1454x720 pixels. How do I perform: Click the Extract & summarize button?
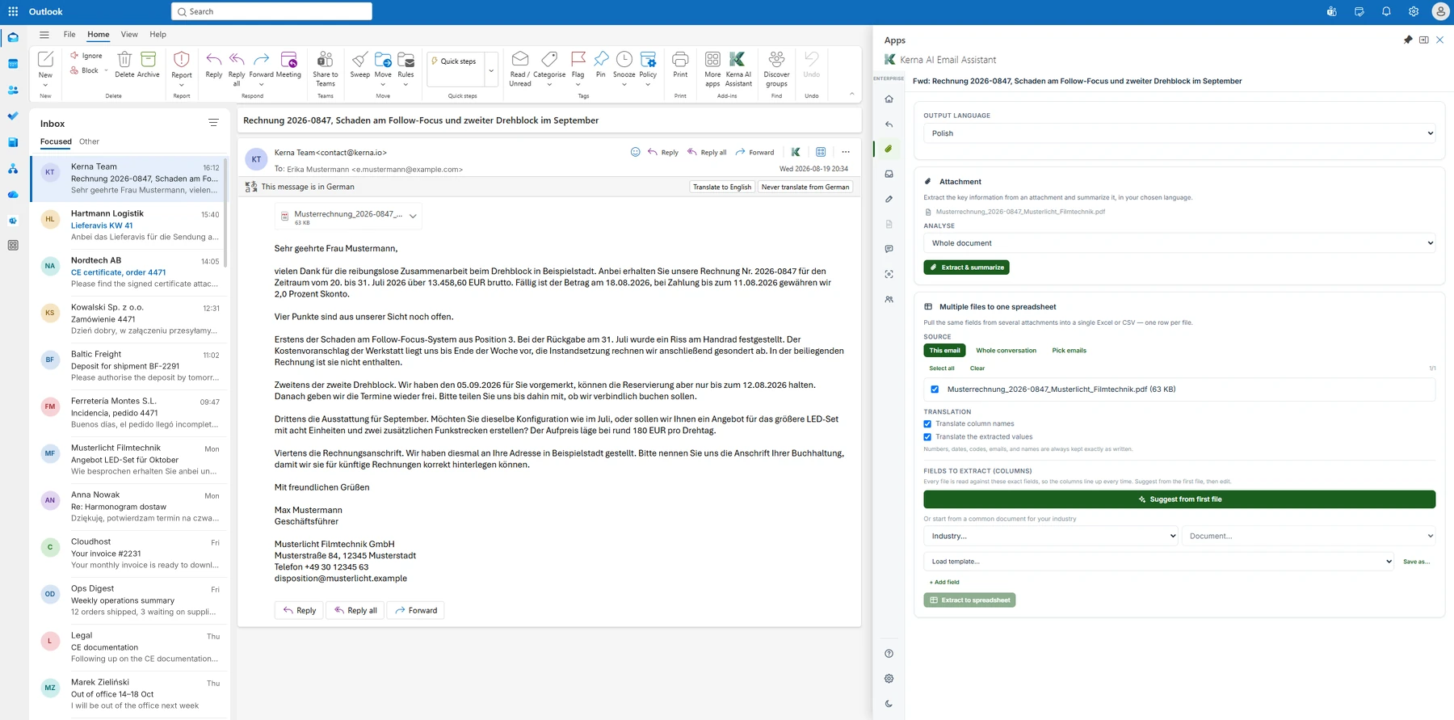966,267
